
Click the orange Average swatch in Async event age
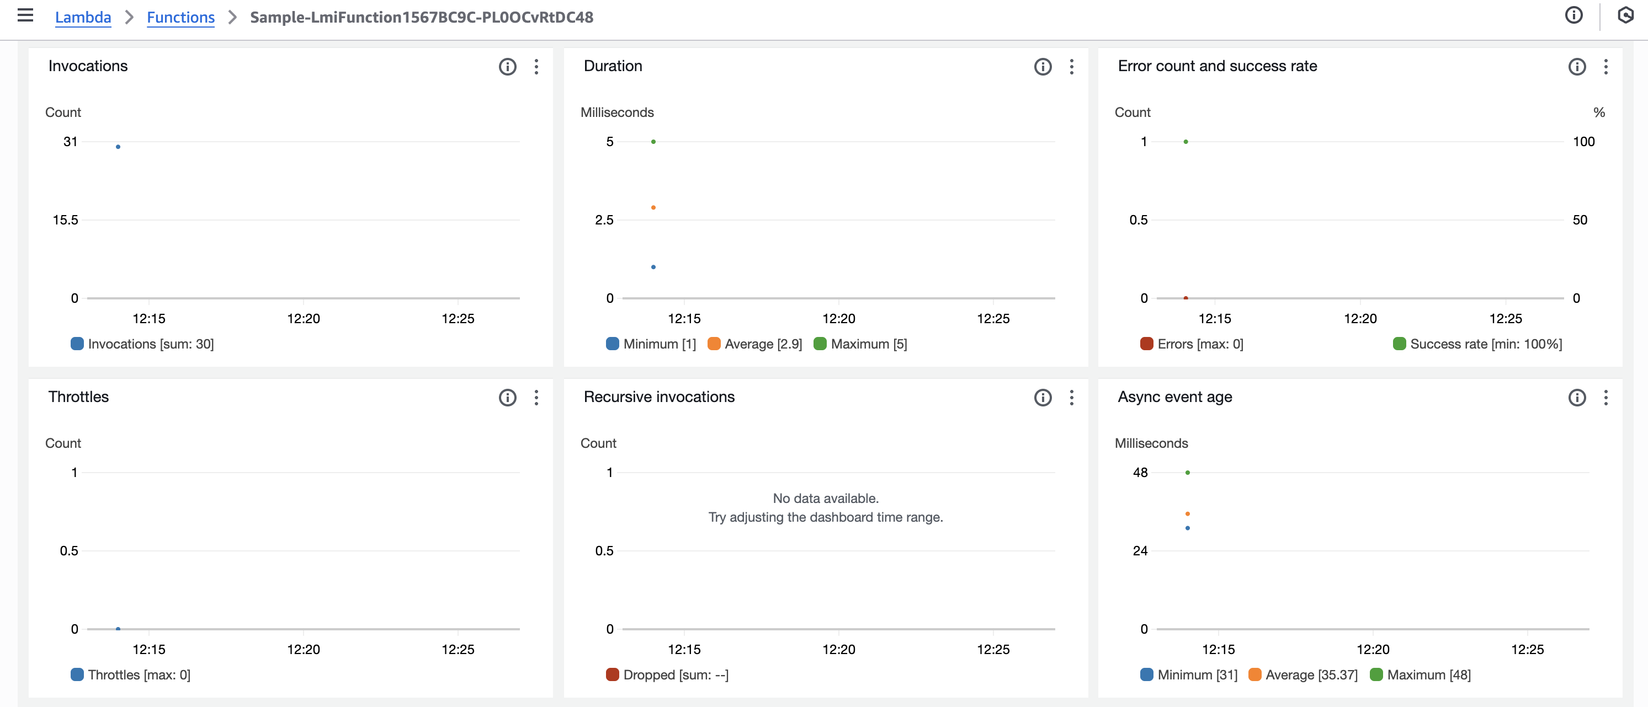pos(1254,674)
